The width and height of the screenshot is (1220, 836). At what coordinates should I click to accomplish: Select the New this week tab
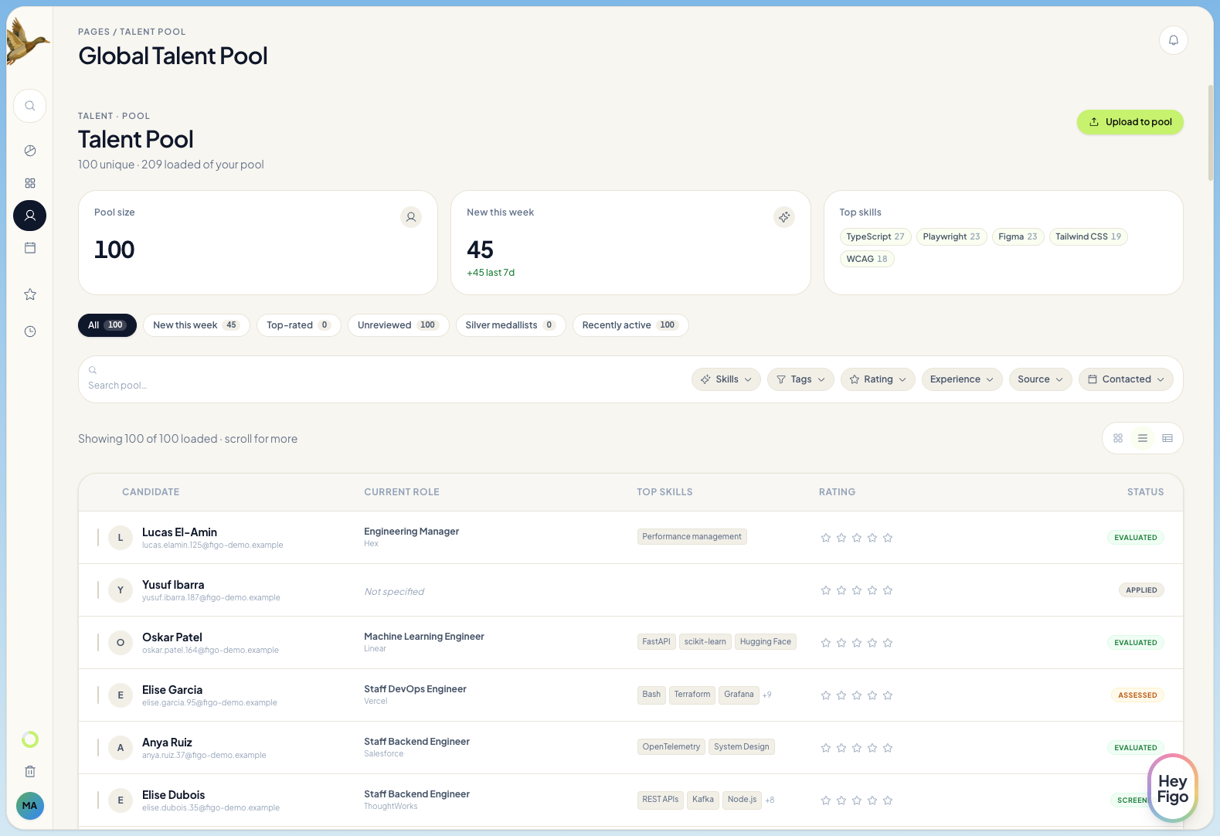pyautogui.click(x=195, y=325)
